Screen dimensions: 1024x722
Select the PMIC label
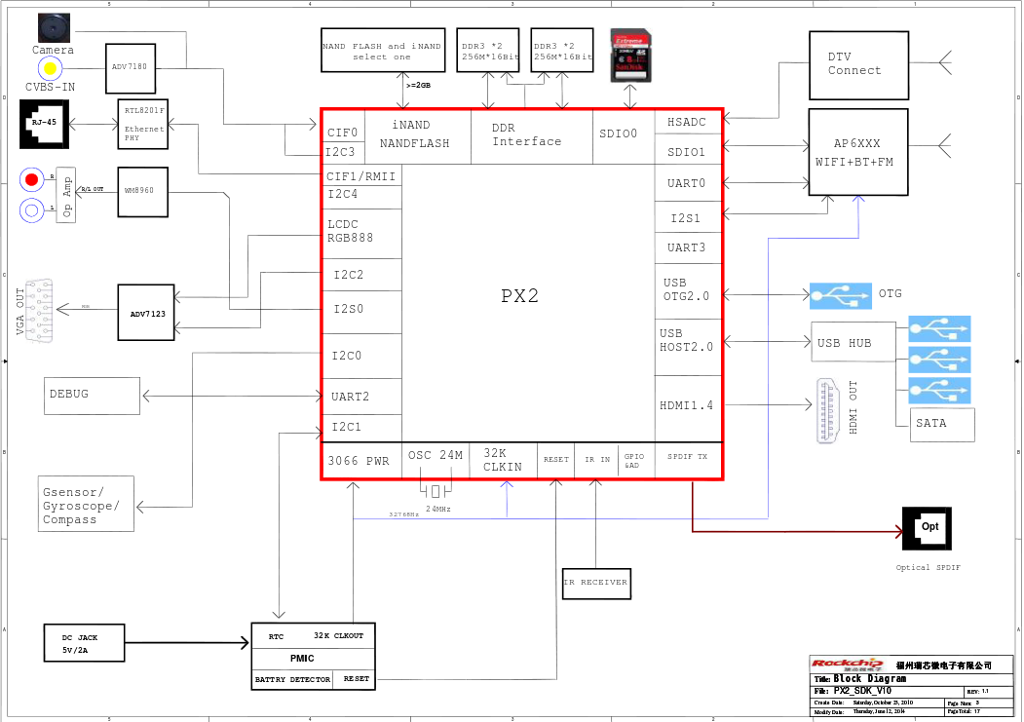click(302, 659)
